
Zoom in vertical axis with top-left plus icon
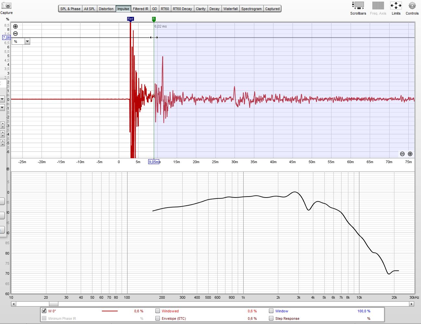click(15, 27)
